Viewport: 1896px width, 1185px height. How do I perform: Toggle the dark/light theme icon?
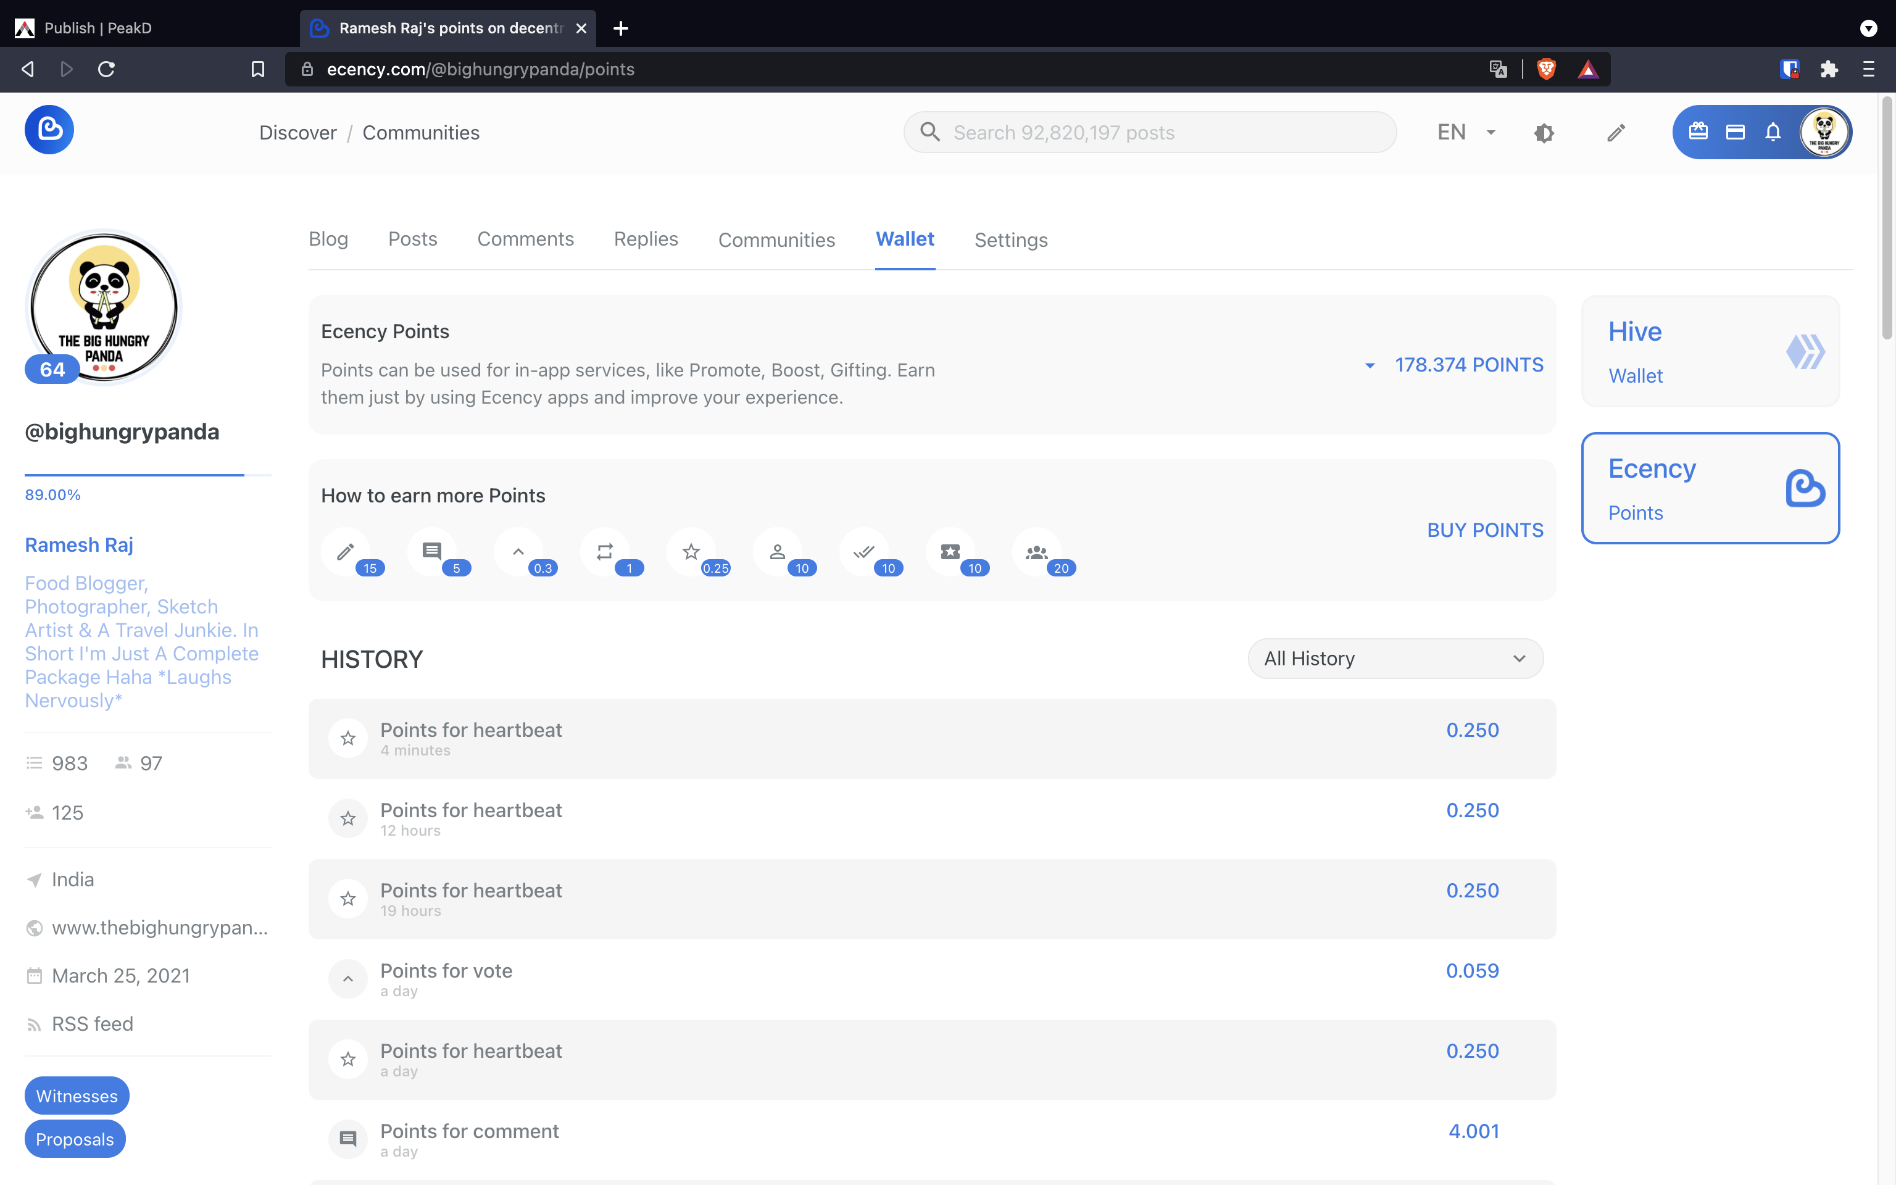click(x=1544, y=133)
